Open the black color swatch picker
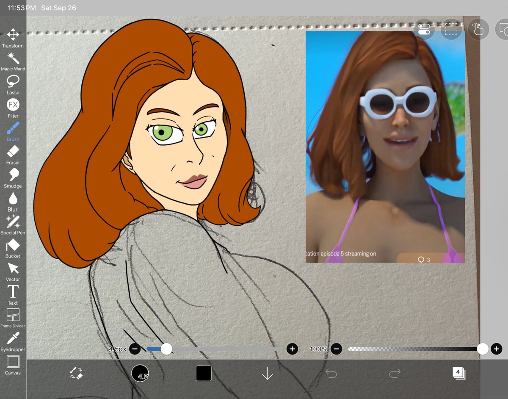Image resolution: width=508 pixels, height=399 pixels. [x=204, y=373]
